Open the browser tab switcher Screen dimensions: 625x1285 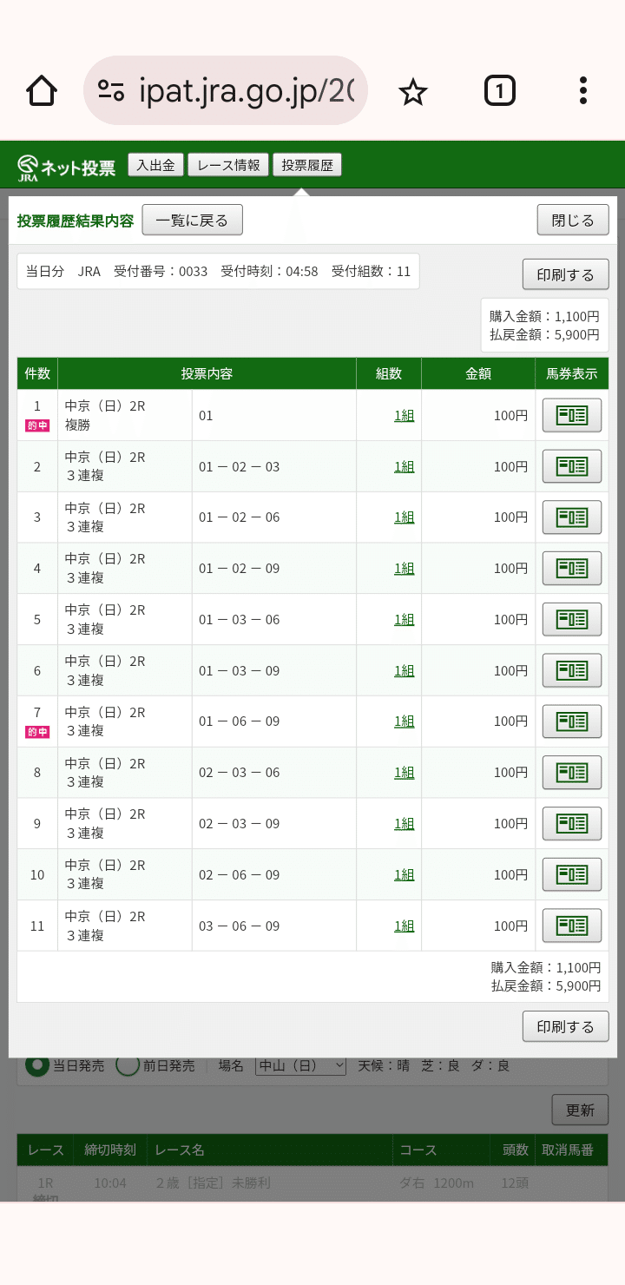tap(499, 90)
